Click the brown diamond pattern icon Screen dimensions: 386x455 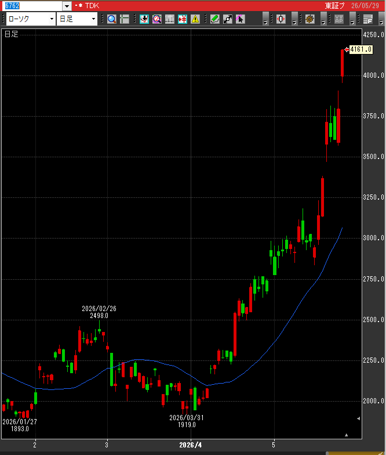click(309, 19)
